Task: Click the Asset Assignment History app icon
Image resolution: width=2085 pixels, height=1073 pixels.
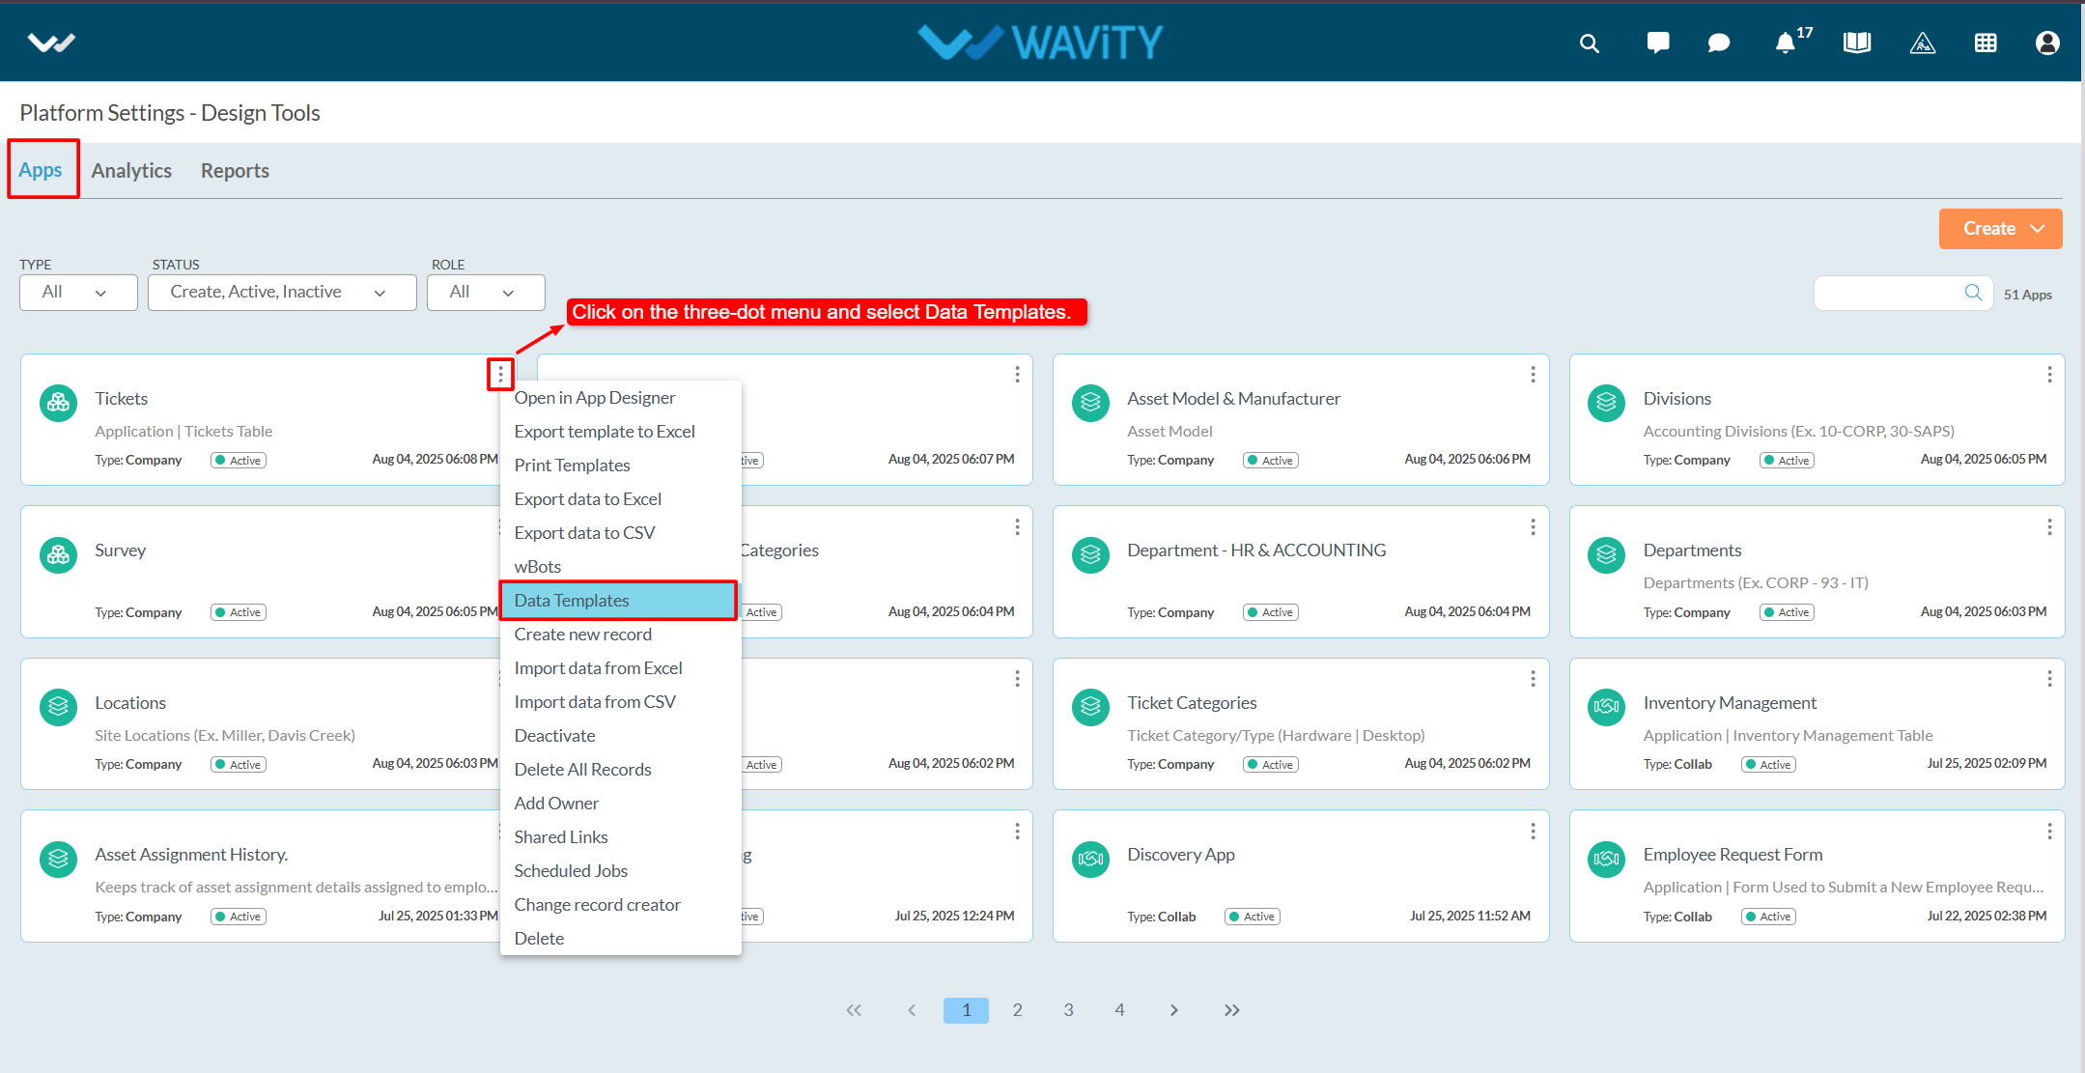Action: [x=58, y=859]
